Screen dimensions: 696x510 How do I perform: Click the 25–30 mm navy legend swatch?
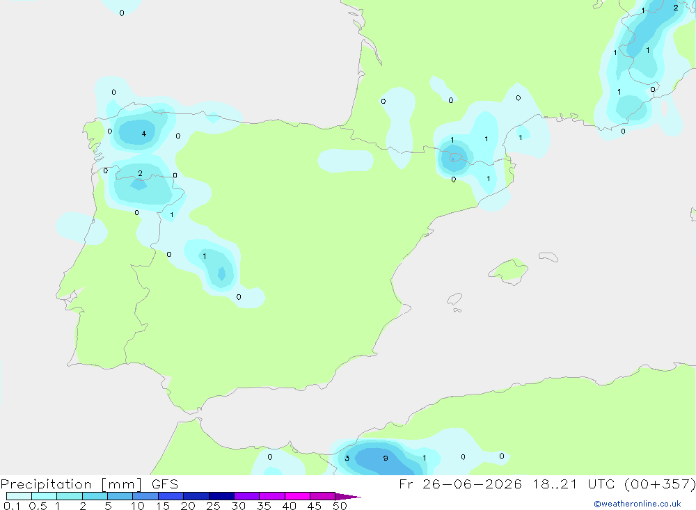click(x=221, y=496)
